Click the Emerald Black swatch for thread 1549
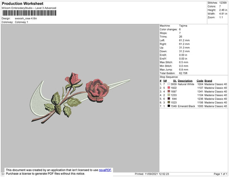This screenshot has height=177, width=229. click(169, 106)
